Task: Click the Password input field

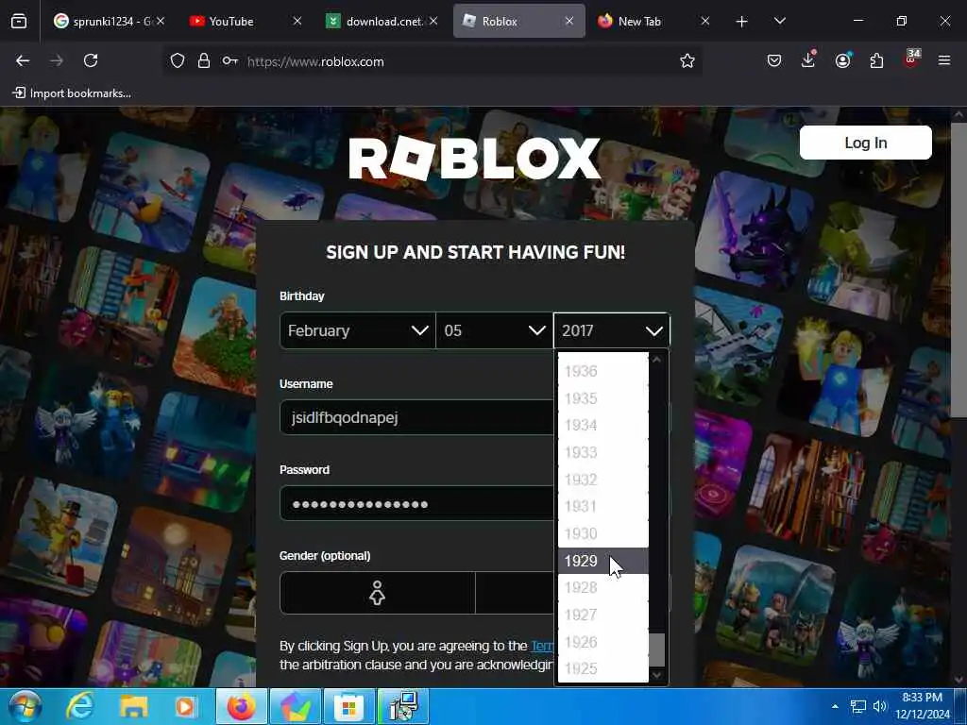Action: 416,504
